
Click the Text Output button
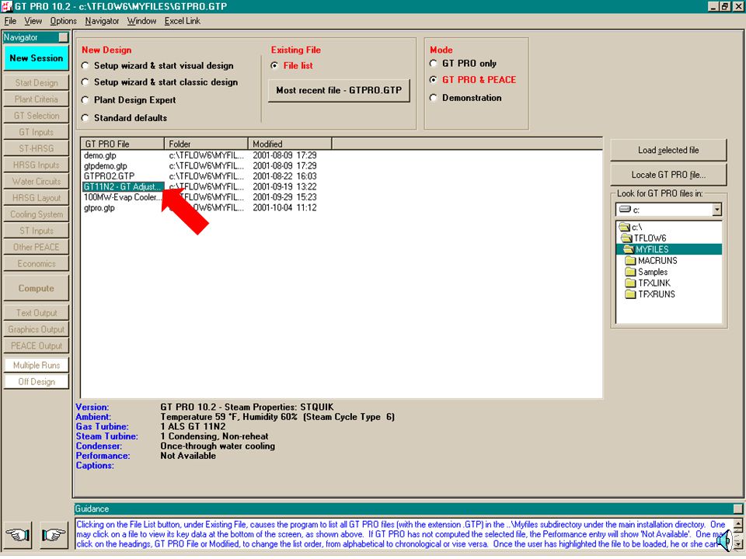pos(37,313)
